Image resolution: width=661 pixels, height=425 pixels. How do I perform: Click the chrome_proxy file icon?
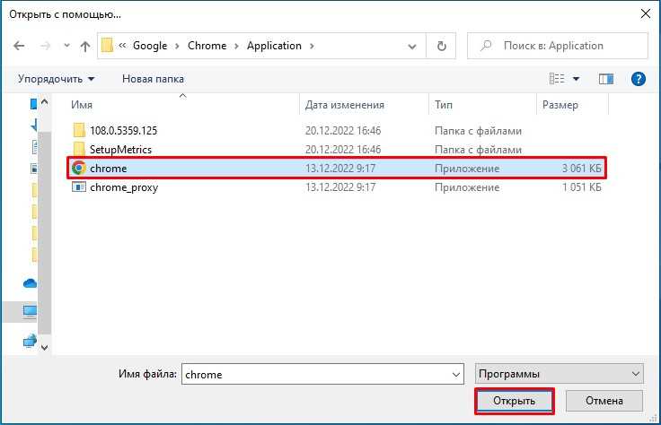[79, 186]
